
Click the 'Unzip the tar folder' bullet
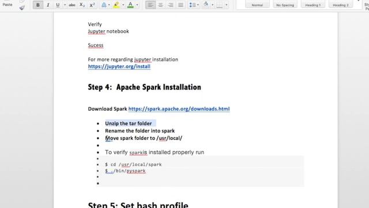click(128, 124)
